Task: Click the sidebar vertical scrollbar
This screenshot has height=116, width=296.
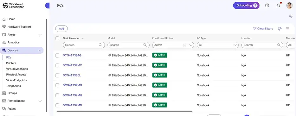Action: 47,65
